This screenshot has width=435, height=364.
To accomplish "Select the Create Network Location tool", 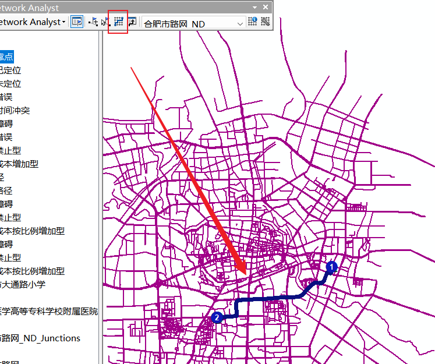I will point(93,22).
